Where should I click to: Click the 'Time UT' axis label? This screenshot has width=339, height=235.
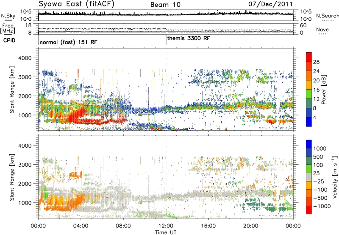pos(166,232)
